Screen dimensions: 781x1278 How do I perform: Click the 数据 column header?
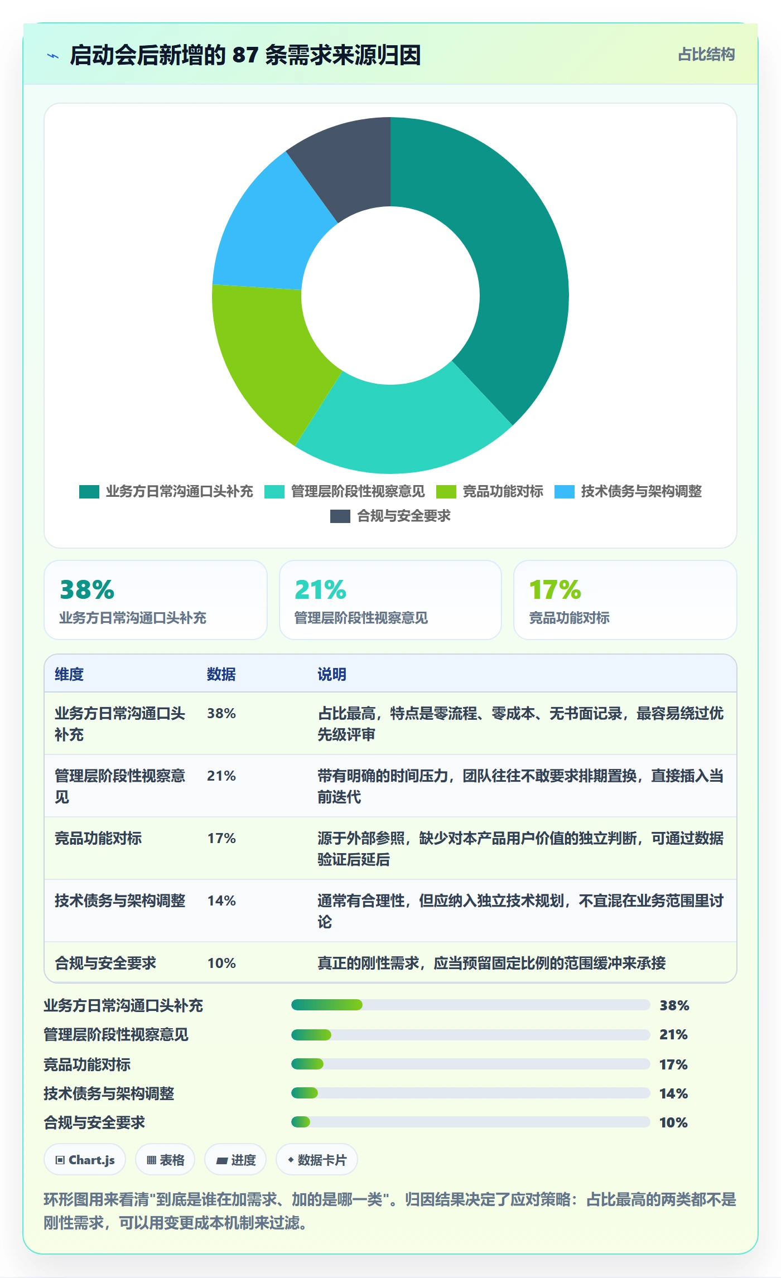221,674
